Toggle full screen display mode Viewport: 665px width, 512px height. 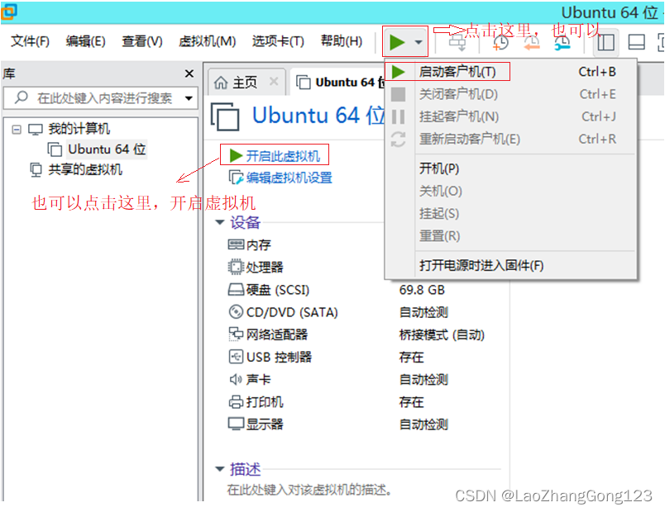coord(660,42)
